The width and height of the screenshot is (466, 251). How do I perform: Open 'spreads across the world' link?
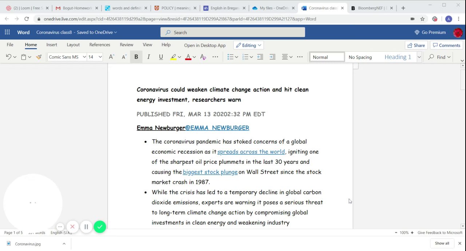[x=251, y=152]
